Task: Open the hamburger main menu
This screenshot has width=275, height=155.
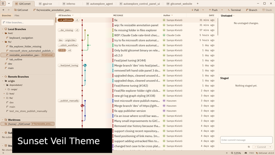Action: point(3,3)
